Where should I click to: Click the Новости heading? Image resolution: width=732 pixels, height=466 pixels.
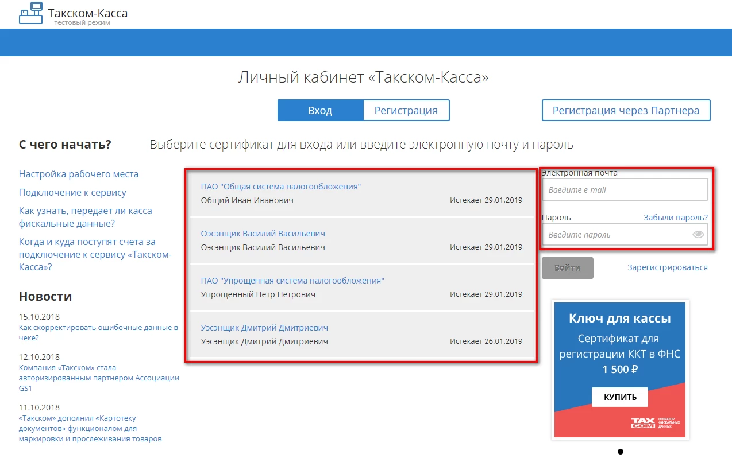click(x=45, y=297)
